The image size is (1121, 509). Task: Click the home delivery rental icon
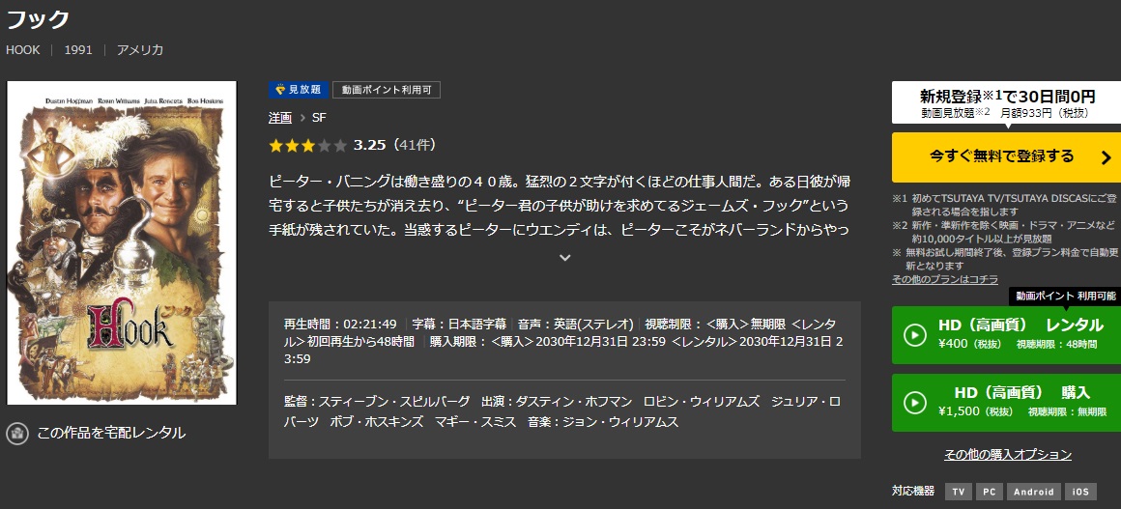tap(17, 434)
